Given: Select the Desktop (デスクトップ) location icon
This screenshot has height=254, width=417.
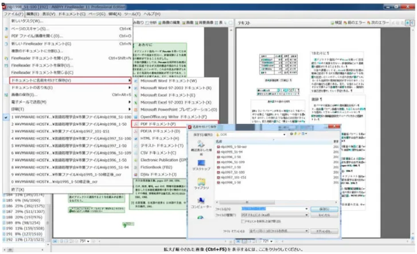Looking at the screenshot, I should [x=201, y=163].
